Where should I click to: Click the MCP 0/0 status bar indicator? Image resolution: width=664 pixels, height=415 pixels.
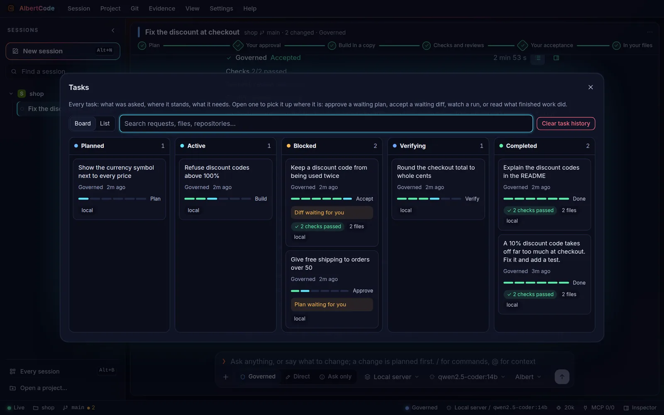click(599, 408)
